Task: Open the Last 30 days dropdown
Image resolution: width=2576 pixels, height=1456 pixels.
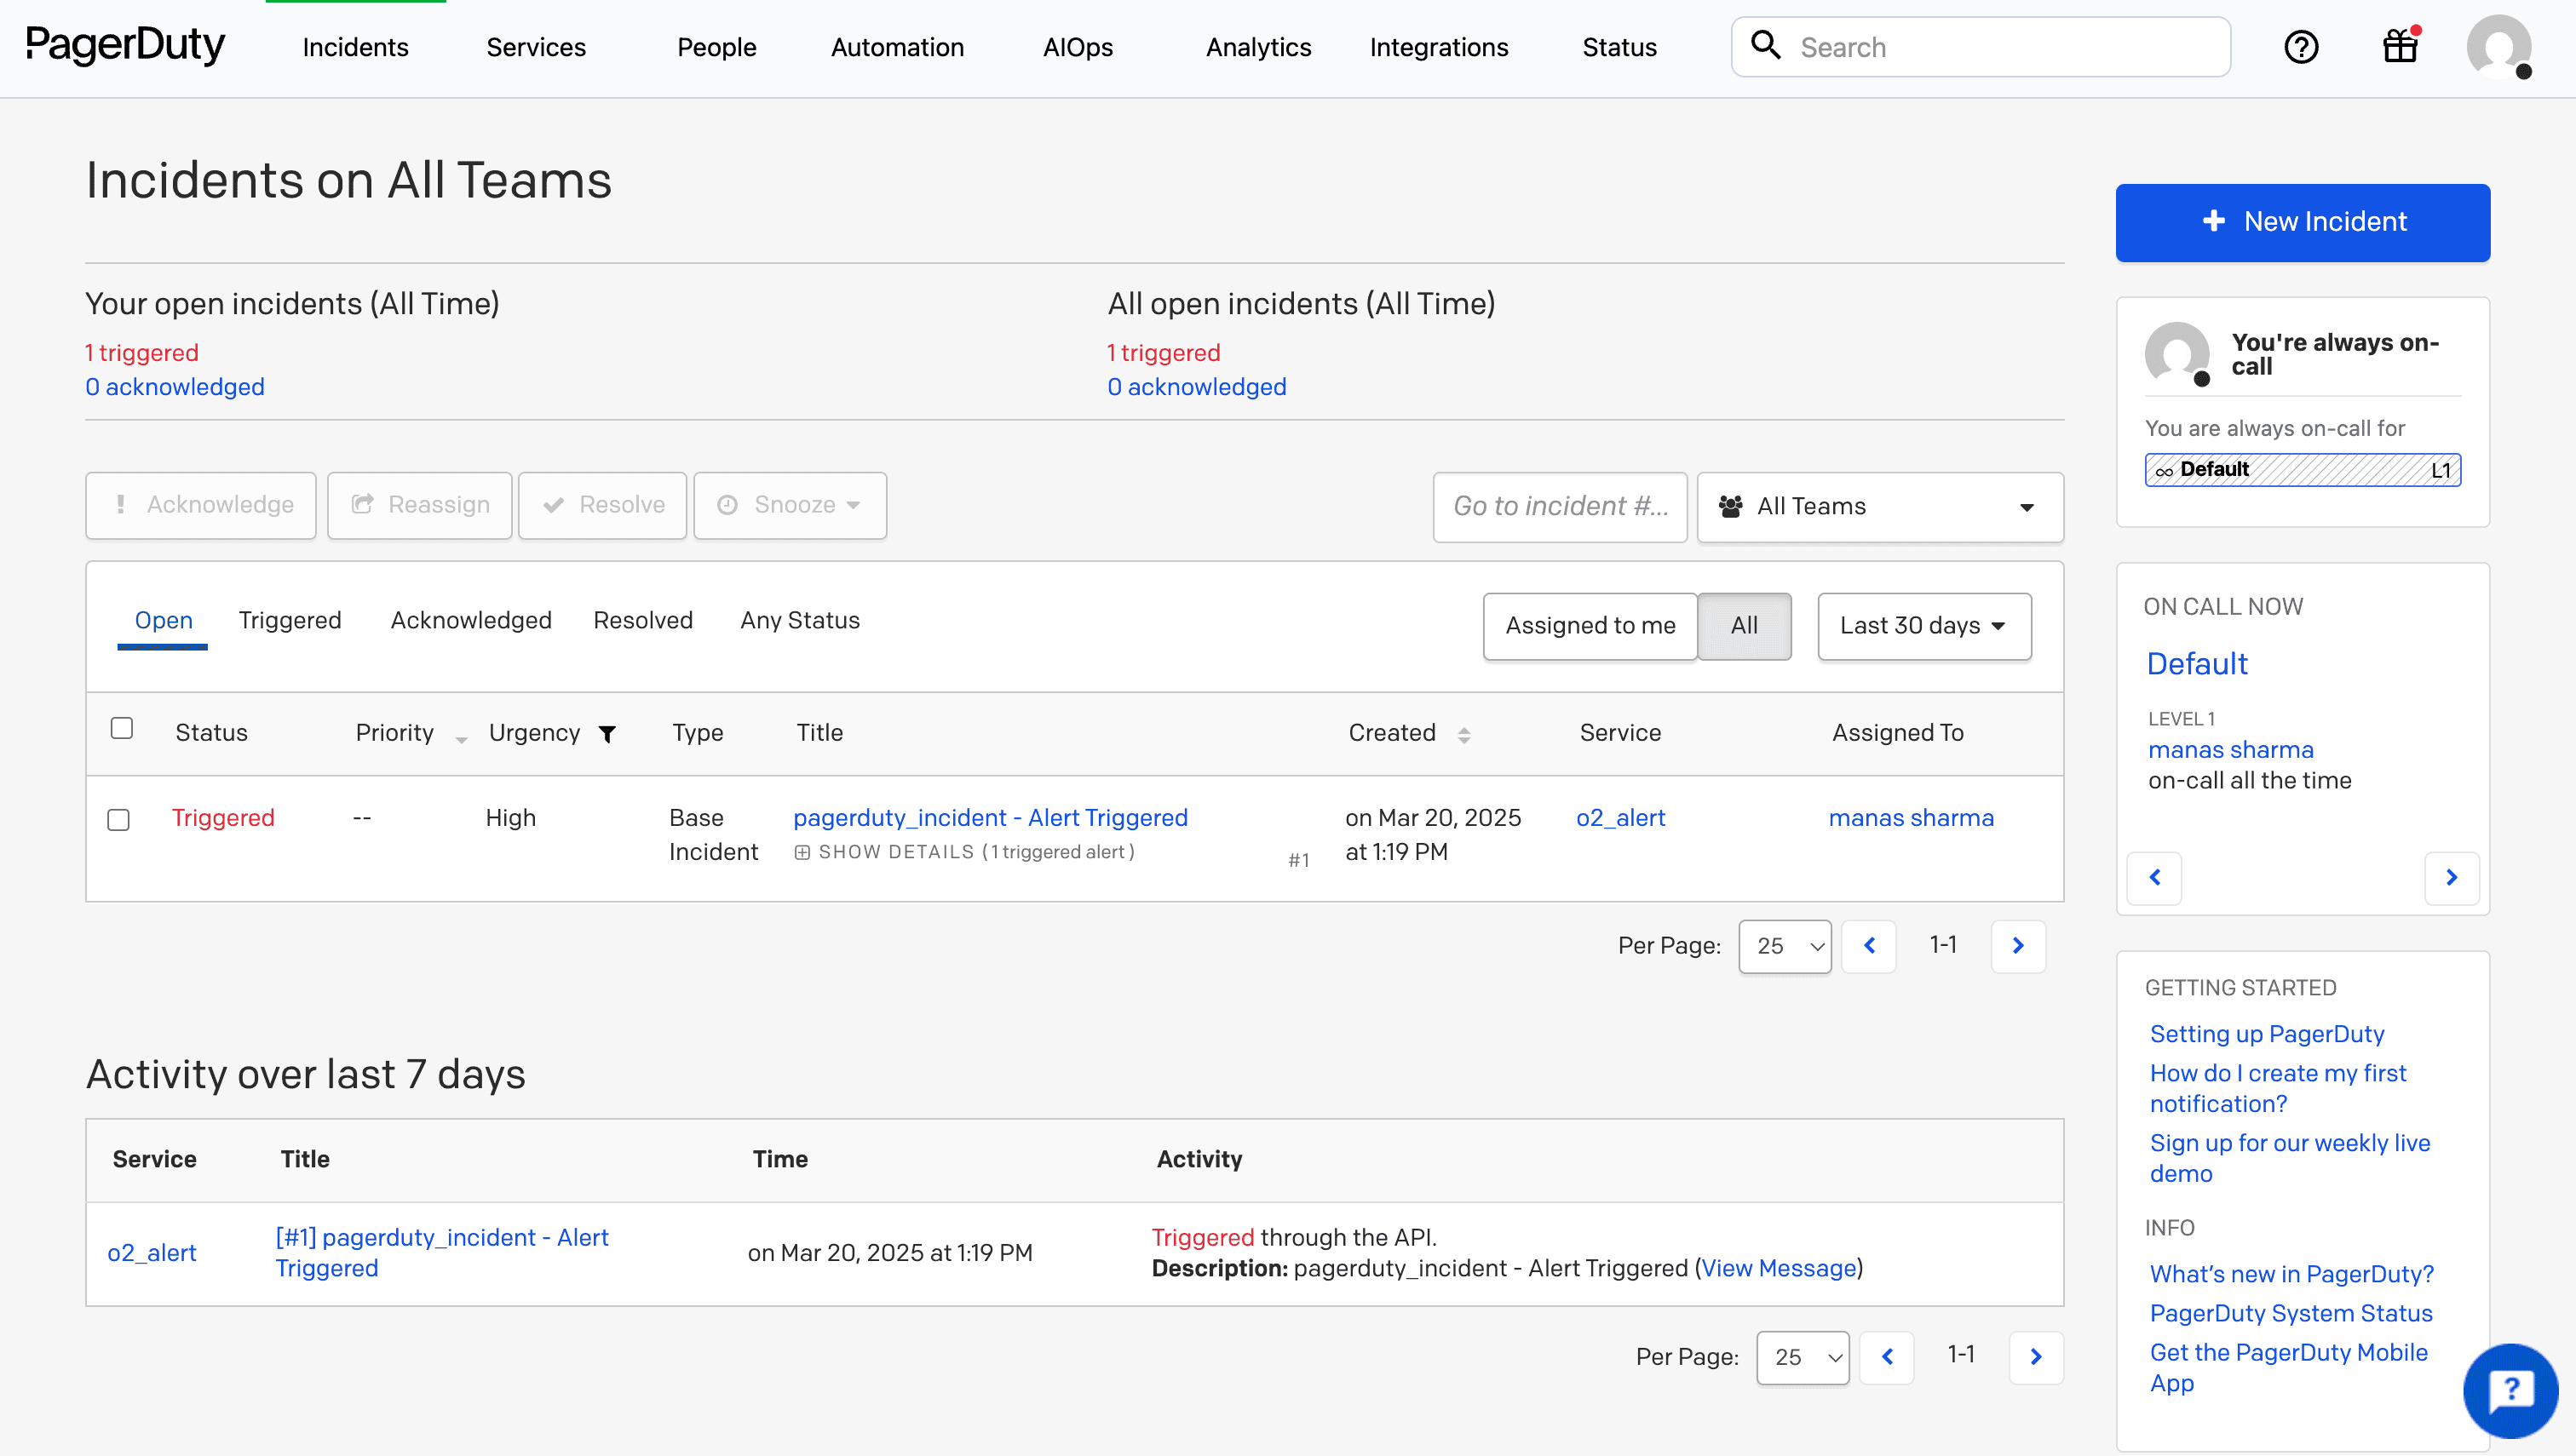Action: point(1923,626)
